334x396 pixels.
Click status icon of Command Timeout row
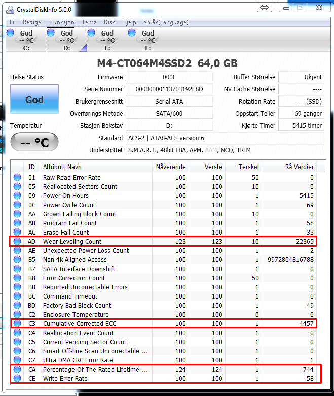coord(17,296)
